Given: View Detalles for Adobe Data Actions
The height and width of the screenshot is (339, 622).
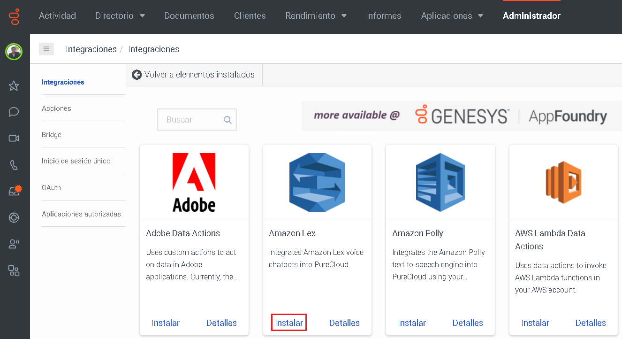Looking at the screenshot, I should click(221, 323).
